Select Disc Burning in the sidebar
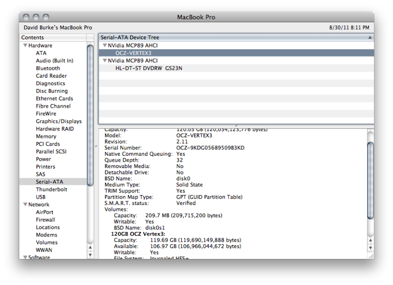Viewport: 393px width, 285px height. pos(52,91)
